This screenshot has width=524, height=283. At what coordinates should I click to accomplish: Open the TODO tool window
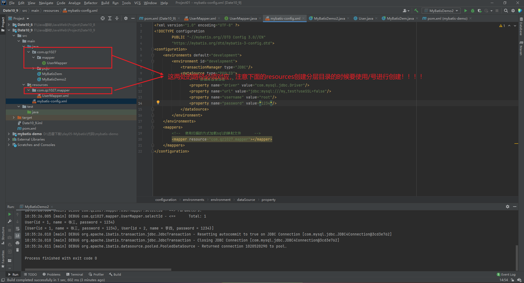pos(30,275)
